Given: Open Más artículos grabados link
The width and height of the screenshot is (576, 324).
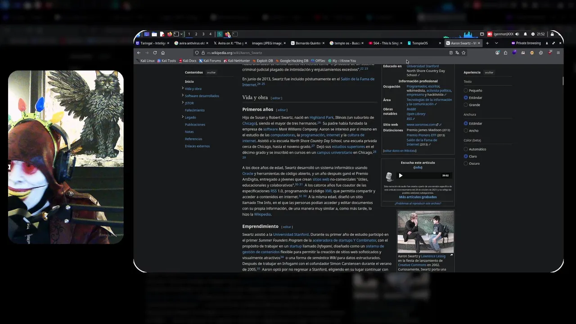Looking at the screenshot, I should coord(418,197).
